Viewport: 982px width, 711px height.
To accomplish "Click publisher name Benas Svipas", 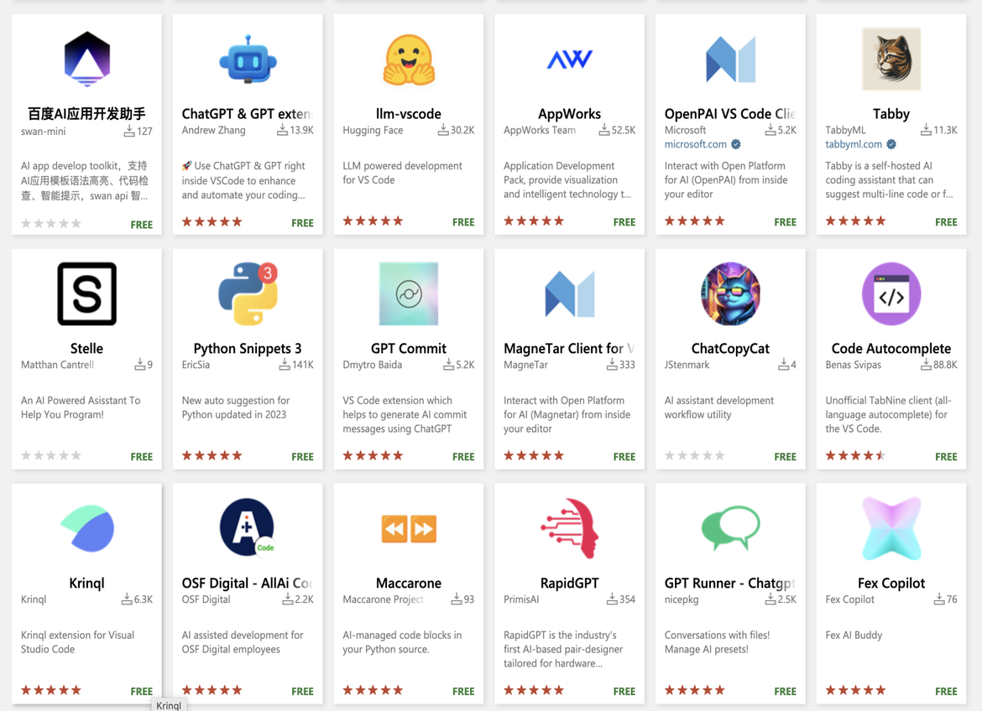I will 853,365.
